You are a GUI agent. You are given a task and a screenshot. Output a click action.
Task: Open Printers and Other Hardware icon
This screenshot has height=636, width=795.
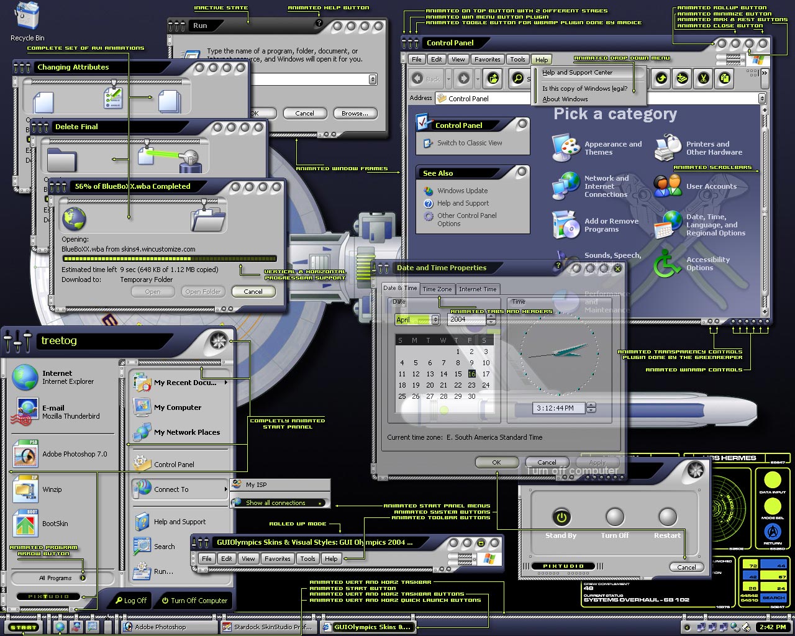668,148
